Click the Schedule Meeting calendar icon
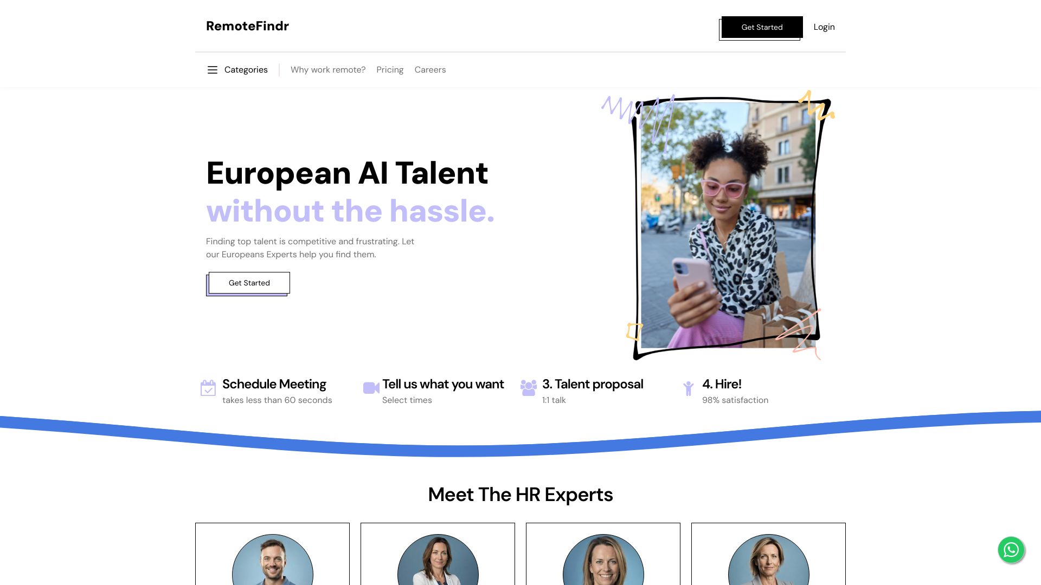Viewport: 1041px width, 585px height. pos(208,388)
